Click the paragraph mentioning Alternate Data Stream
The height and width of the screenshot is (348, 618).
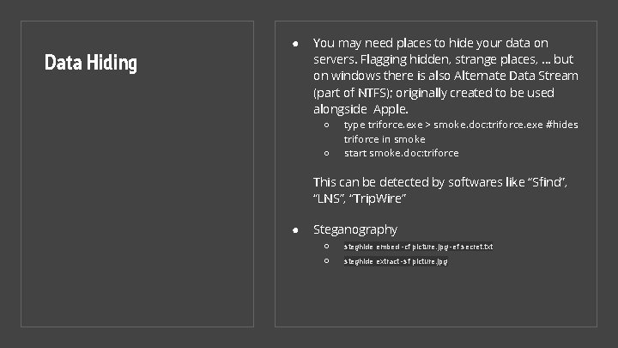445,76
